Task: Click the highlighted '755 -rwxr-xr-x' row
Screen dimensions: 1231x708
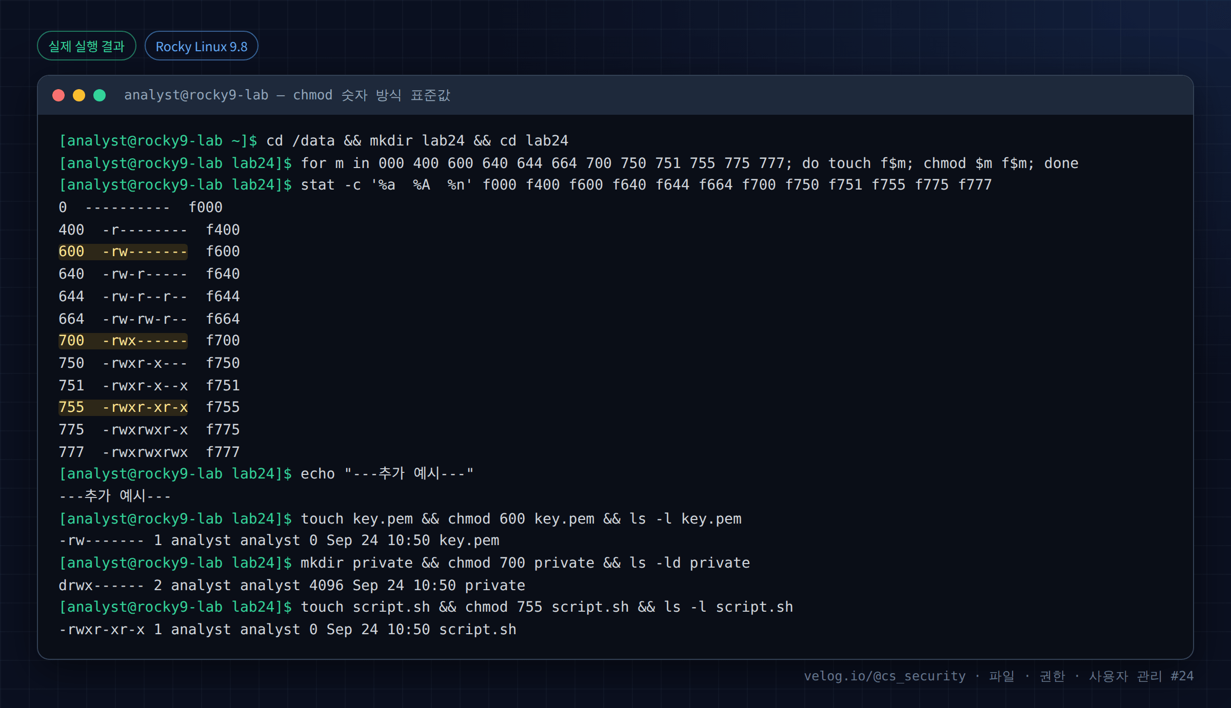Action: [x=149, y=407]
